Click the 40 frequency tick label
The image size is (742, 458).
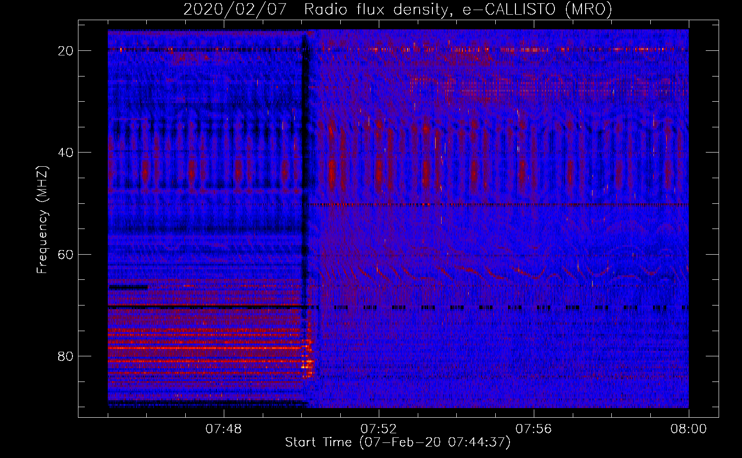tap(66, 153)
